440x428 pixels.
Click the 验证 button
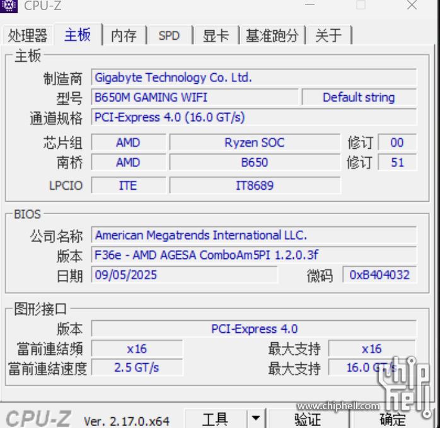[x=308, y=419]
